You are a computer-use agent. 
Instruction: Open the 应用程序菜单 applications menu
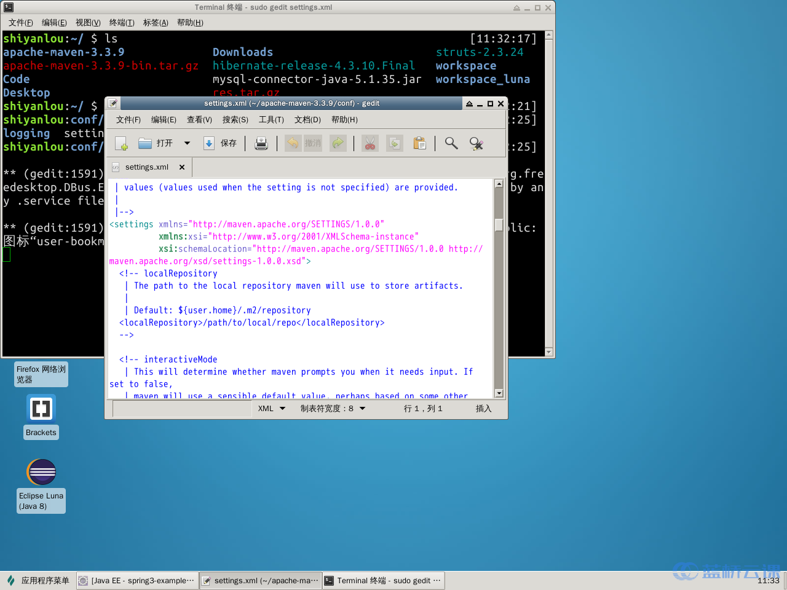[38, 580]
